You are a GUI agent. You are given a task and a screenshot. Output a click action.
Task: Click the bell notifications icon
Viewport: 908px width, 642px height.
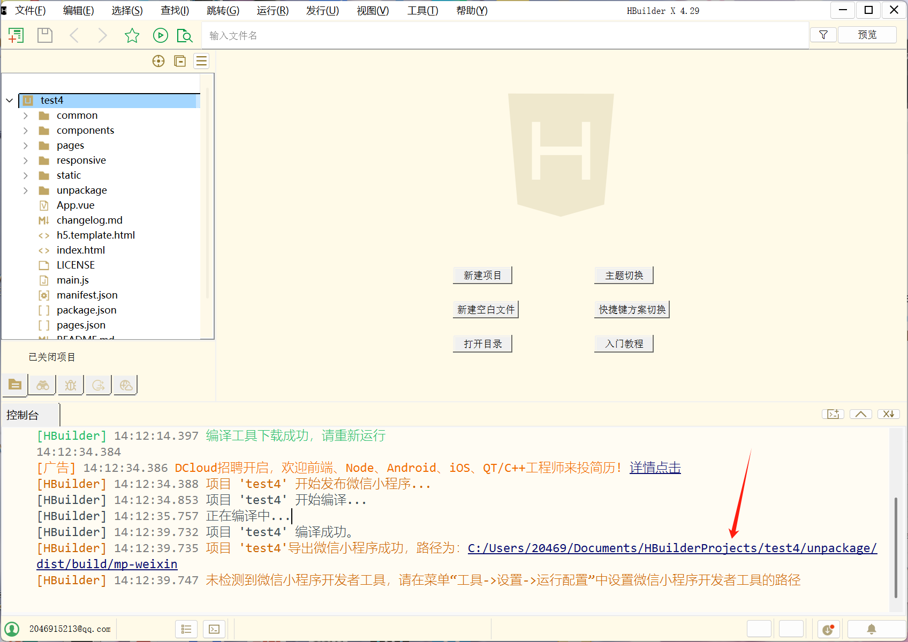872,629
